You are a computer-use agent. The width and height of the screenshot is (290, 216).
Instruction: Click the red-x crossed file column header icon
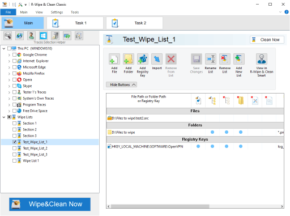click(x=255, y=100)
